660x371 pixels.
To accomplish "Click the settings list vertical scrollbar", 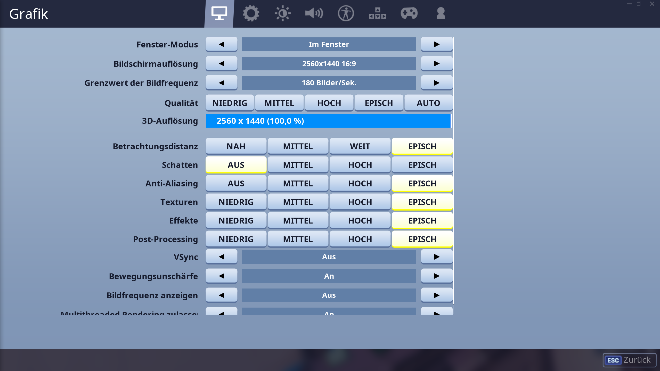I will [x=453, y=170].
